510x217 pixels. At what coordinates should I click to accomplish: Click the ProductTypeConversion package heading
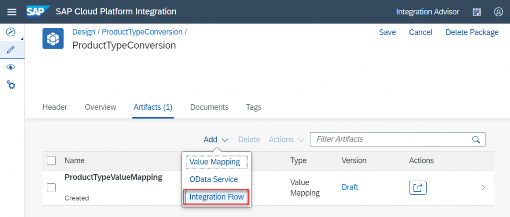pos(124,45)
